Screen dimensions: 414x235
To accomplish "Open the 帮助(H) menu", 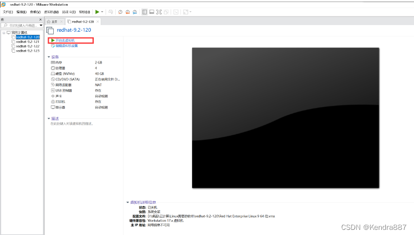I will point(85,12).
